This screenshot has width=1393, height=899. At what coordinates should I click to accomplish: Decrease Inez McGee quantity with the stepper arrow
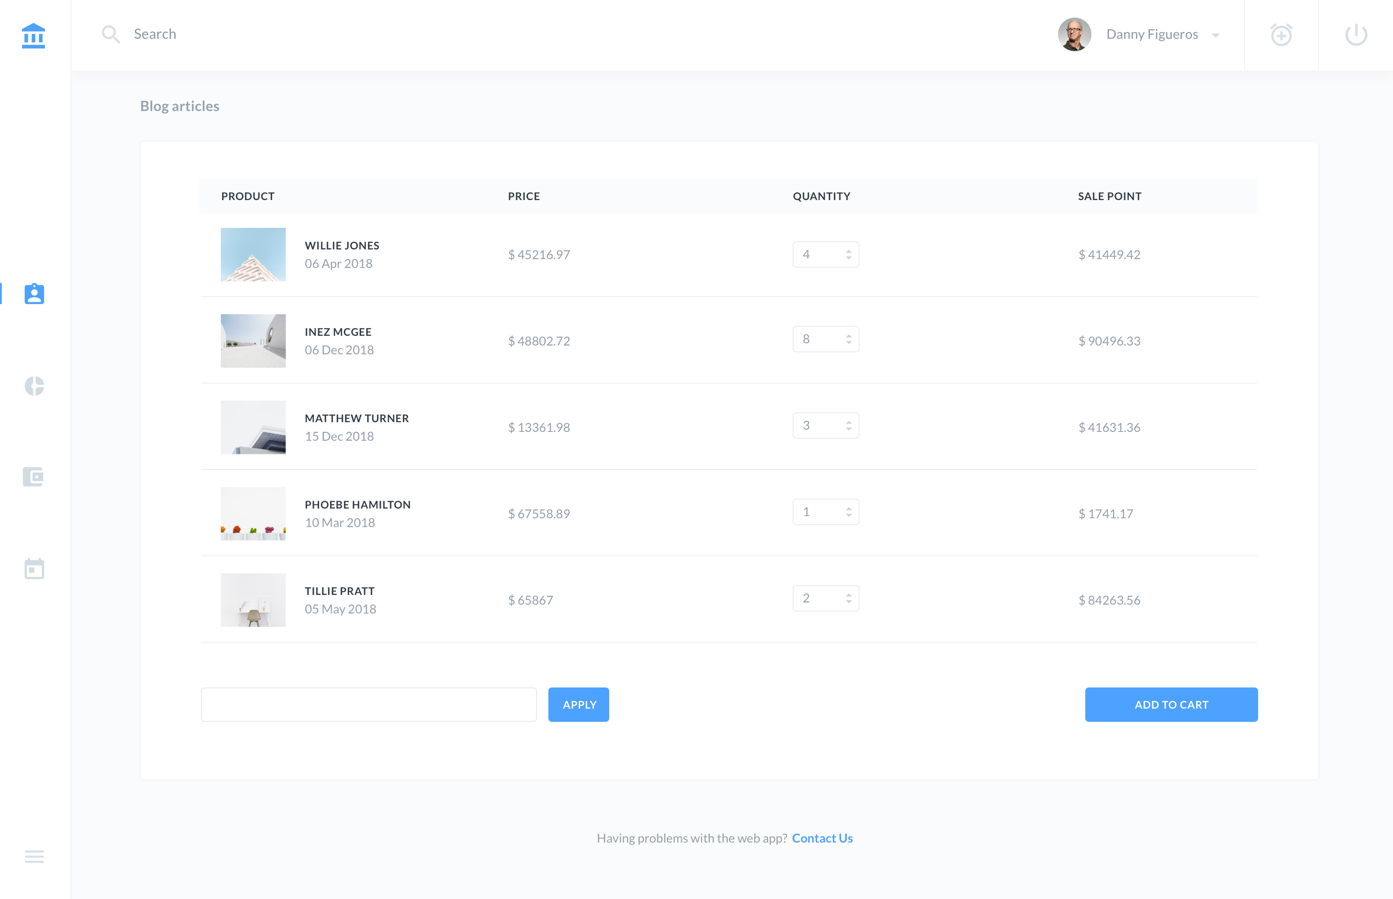(849, 343)
